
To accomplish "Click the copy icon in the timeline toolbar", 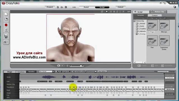I will 64,72.
